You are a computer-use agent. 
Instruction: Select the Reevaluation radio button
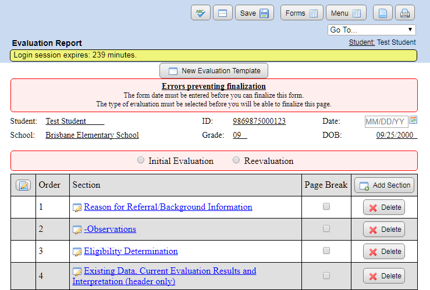[x=236, y=160]
